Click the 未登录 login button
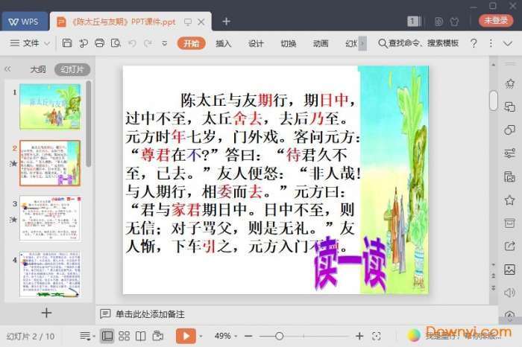522x347 pixels. 496,21
